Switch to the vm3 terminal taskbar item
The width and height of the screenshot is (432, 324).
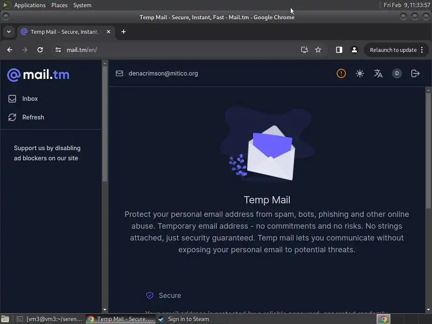[x=50, y=319]
